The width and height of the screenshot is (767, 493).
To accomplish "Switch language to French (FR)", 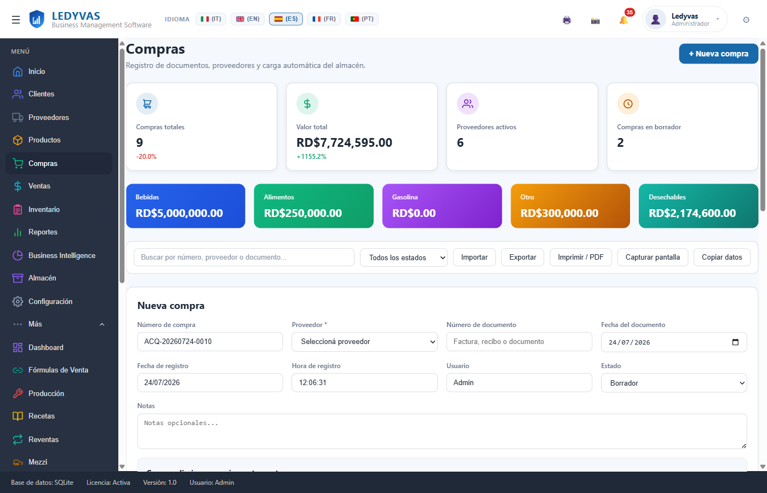I will click(324, 19).
